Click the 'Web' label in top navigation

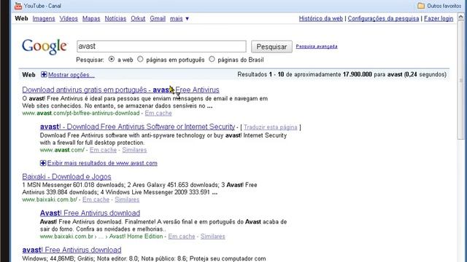tap(21, 18)
